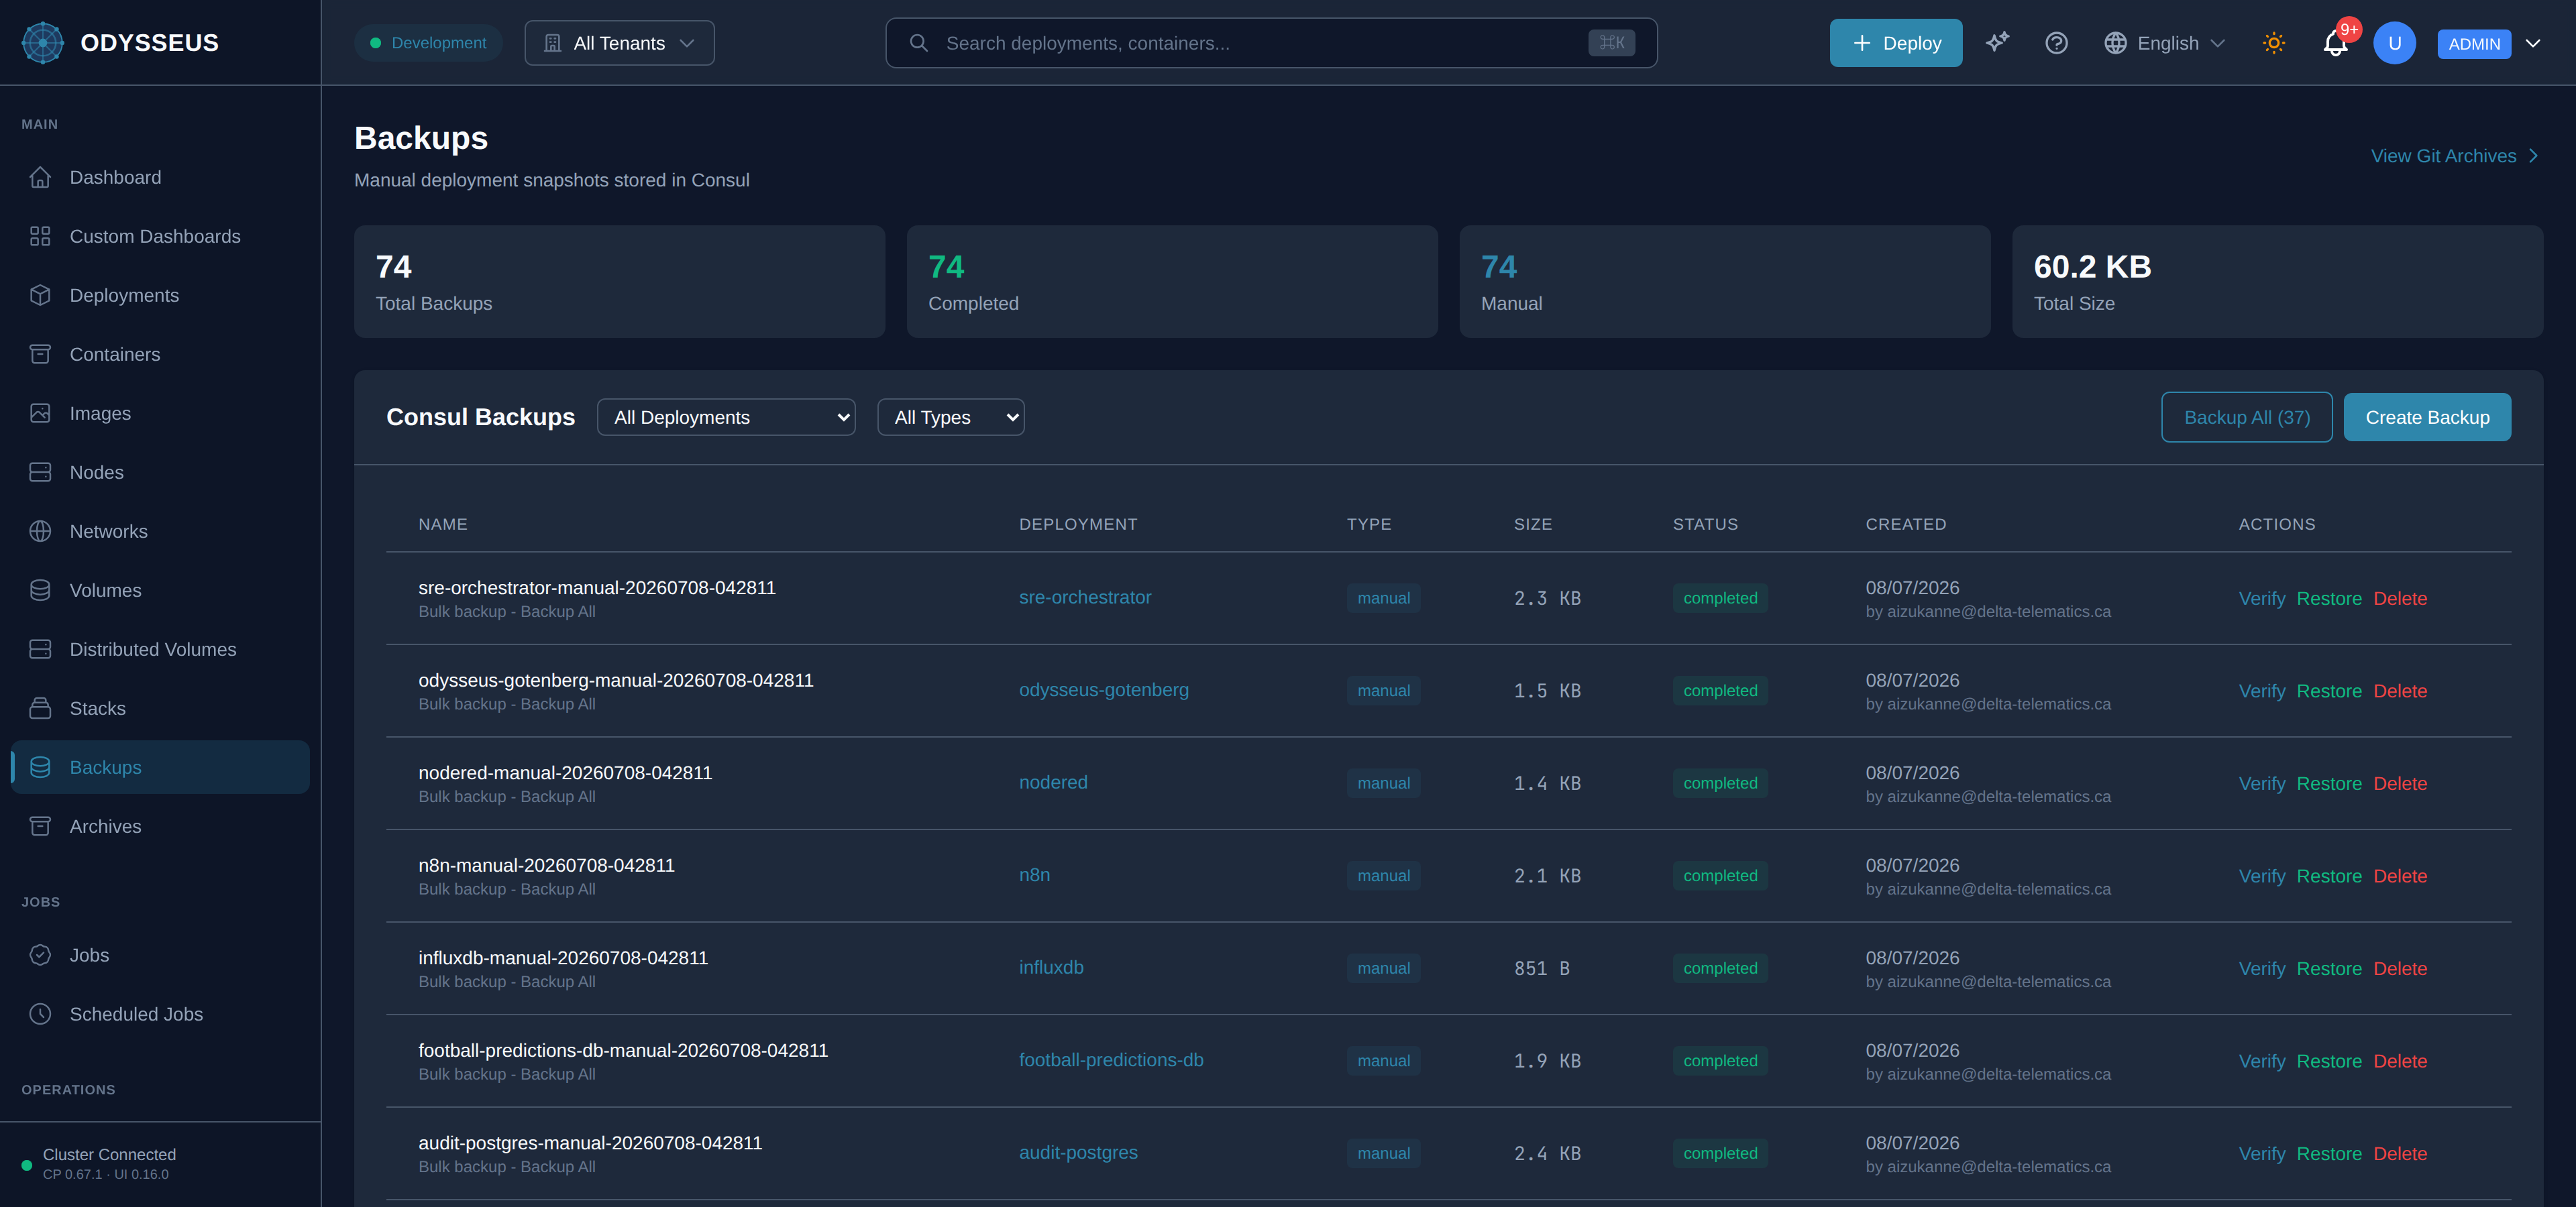Open the influxdb deployment link

click(1051, 967)
